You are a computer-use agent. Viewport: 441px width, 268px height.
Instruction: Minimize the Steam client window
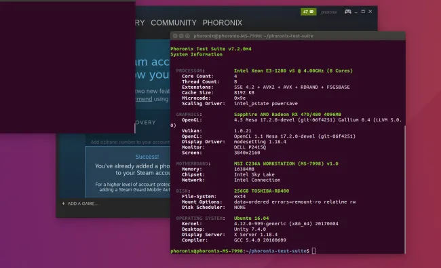(356, 12)
